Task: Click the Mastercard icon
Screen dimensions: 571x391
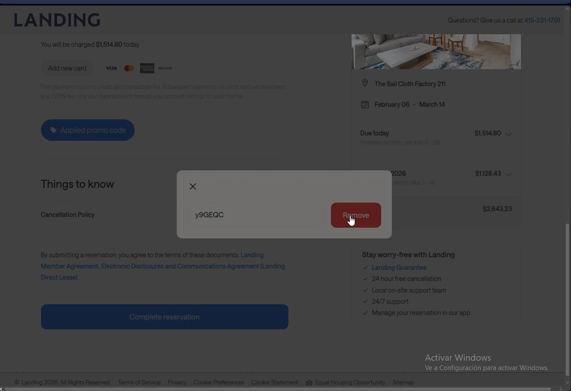Action: point(129,68)
